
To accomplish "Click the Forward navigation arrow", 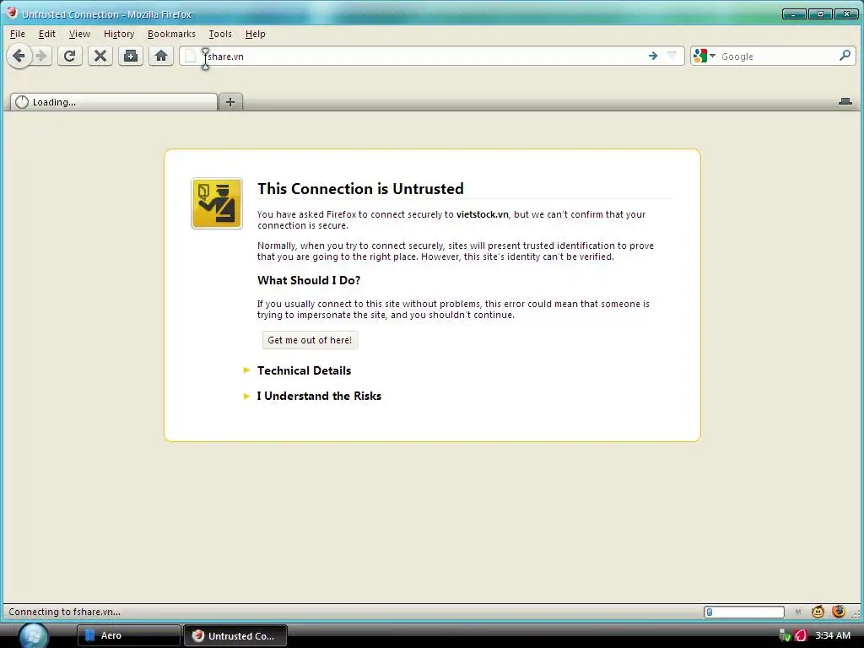I will point(41,57).
